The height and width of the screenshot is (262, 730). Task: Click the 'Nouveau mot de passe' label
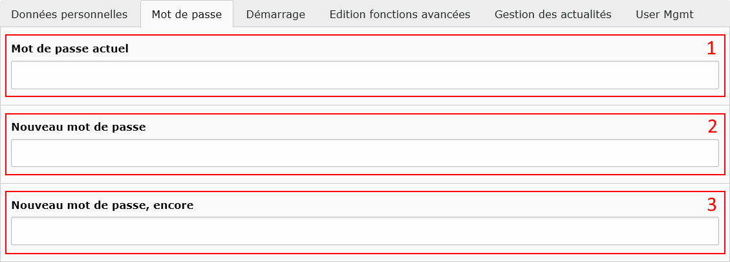pyautogui.click(x=78, y=127)
